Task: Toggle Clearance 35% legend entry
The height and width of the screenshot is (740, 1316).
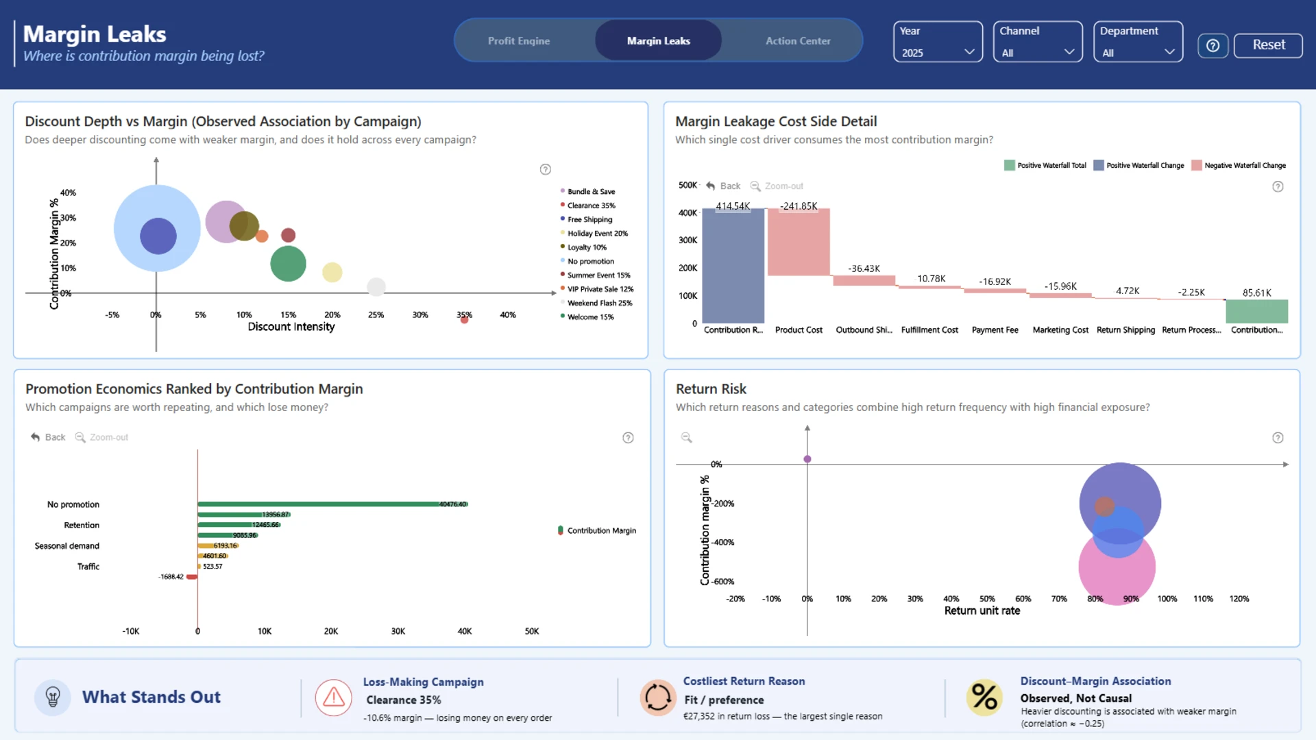Action: tap(587, 206)
